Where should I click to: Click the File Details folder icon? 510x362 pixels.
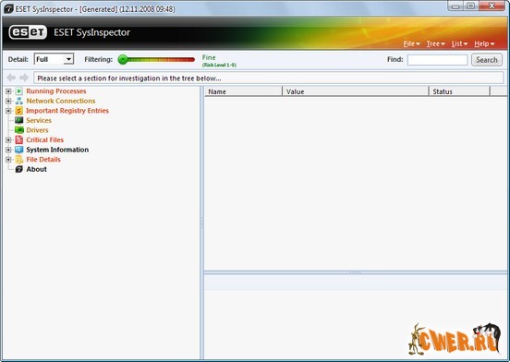tap(18, 160)
